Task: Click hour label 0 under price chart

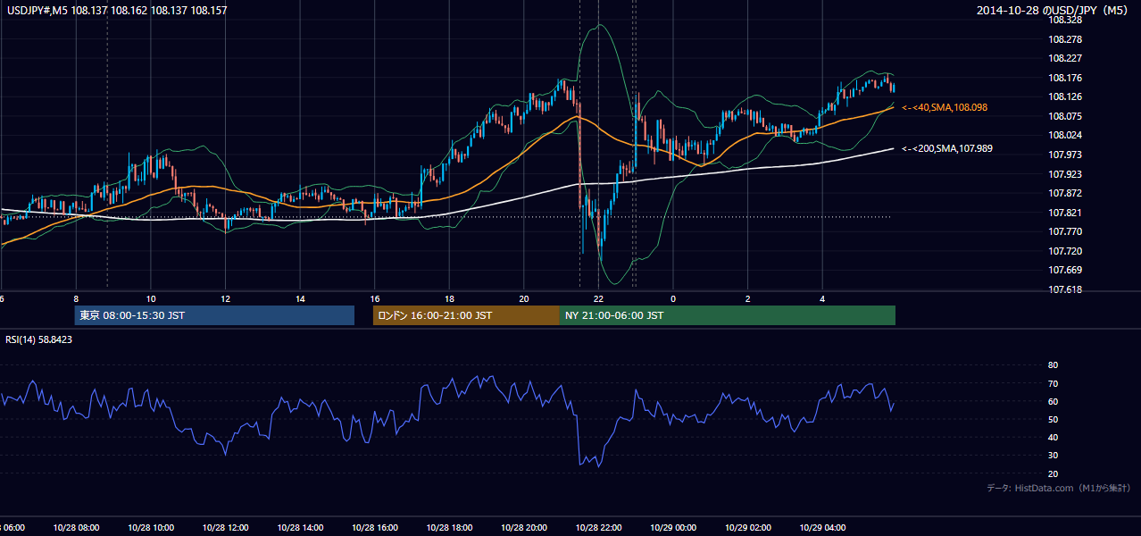Action: (673, 299)
